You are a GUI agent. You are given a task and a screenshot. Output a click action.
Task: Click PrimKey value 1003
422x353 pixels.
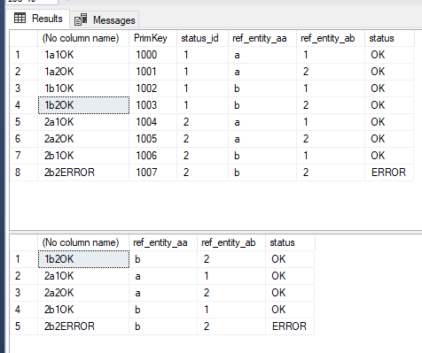[x=152, y=105]
